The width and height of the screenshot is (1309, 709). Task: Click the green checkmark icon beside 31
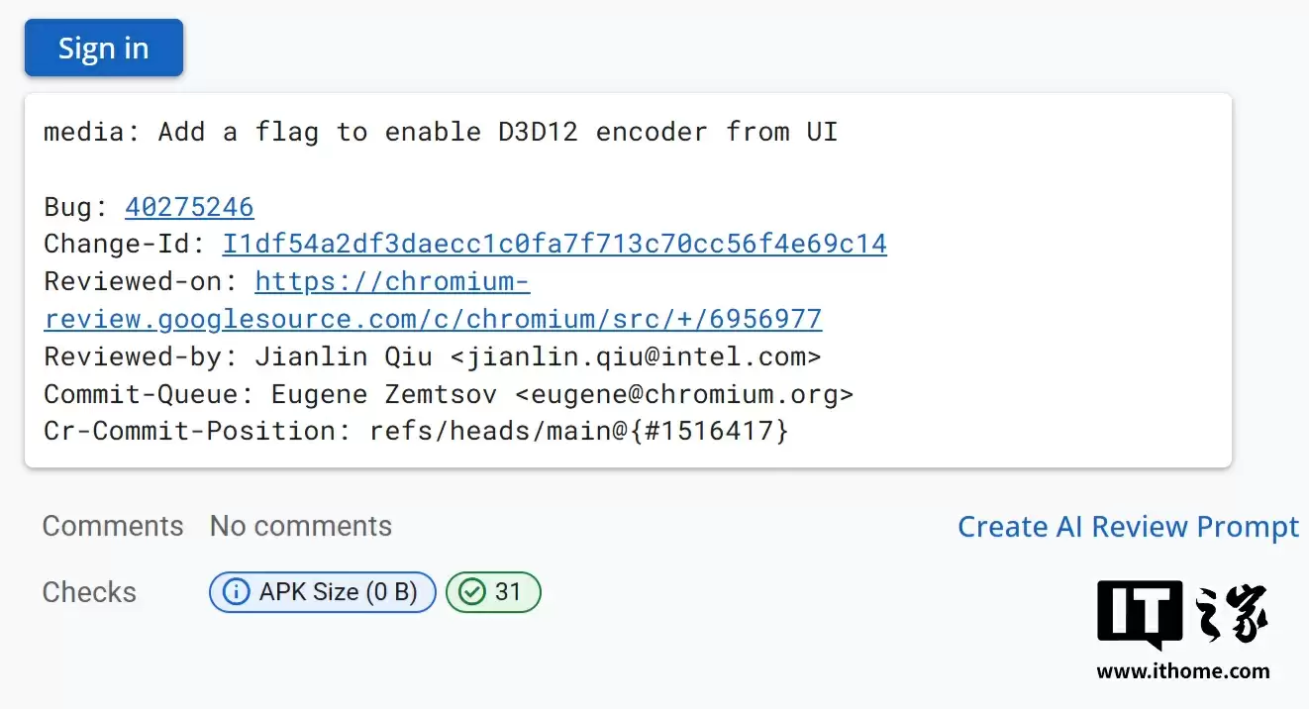coord(472,592)
